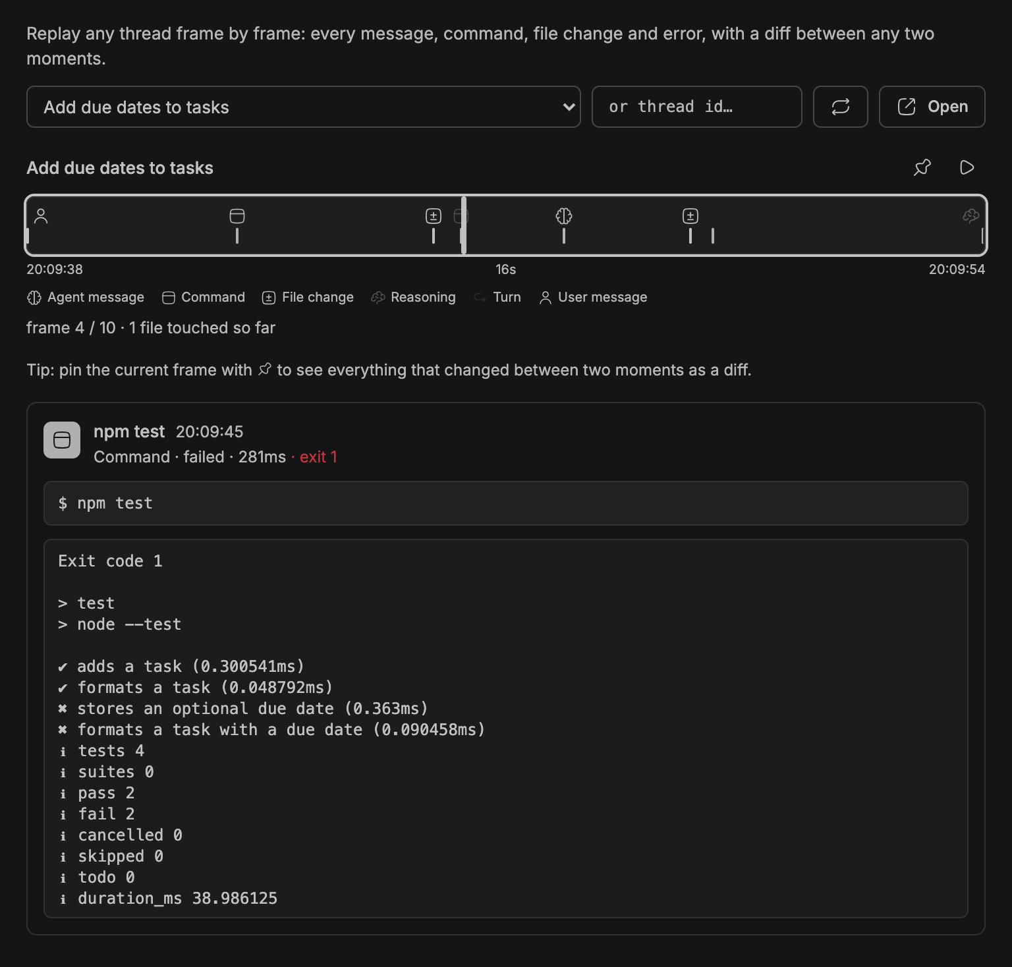Image resolution: width=1012 pixels, height=967 pixels.
Task: Select the first Command marker on the timeline
Action: click(x=237, y=216)
